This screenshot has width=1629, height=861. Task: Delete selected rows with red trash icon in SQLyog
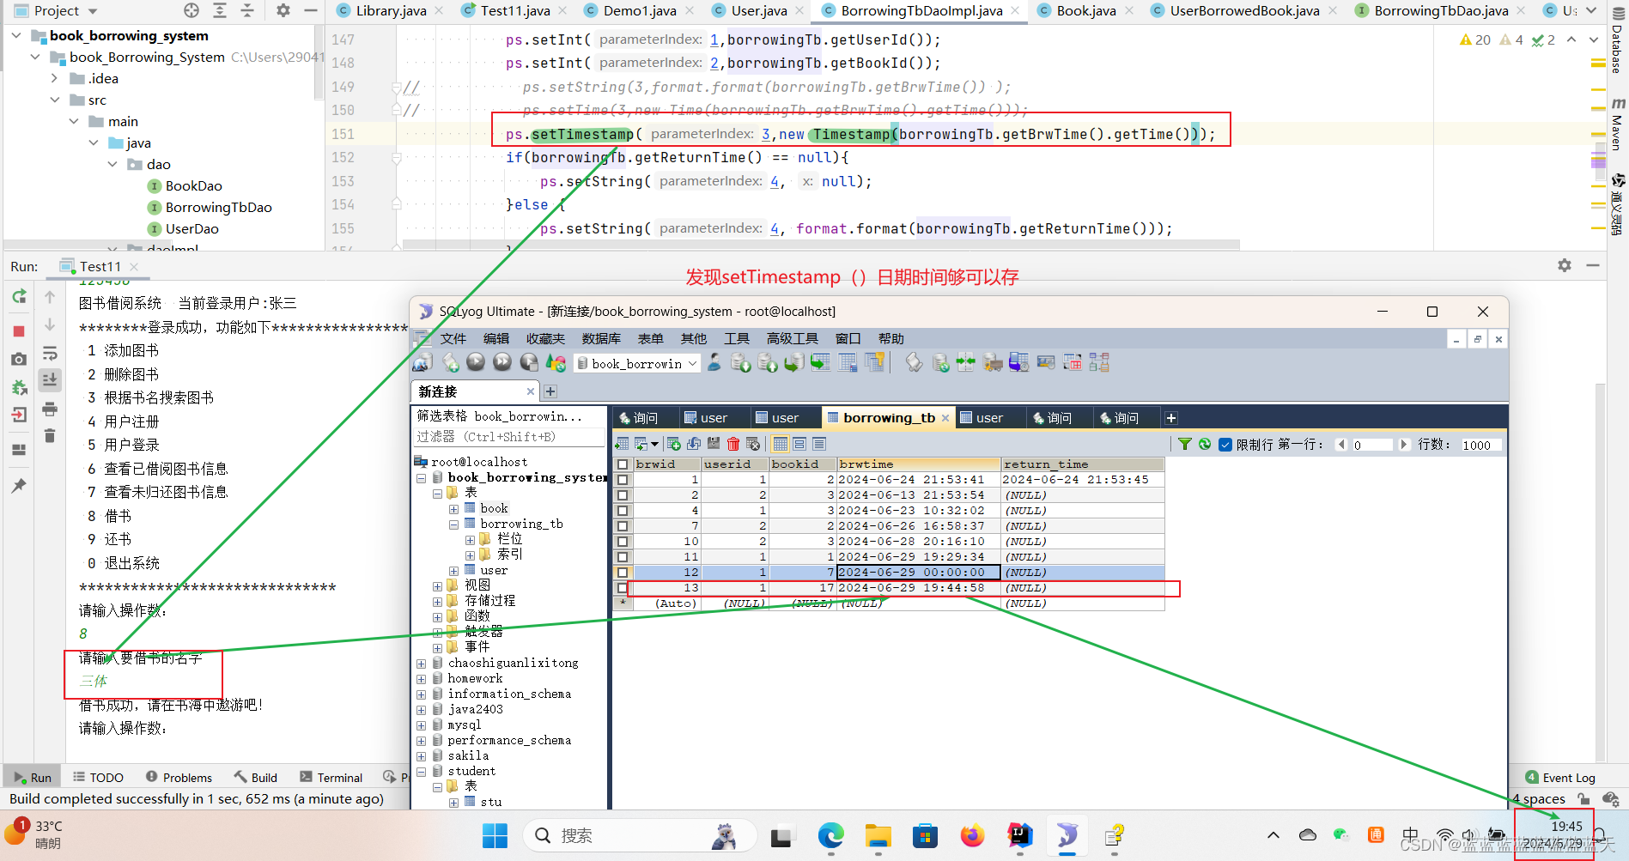point(733,444)
